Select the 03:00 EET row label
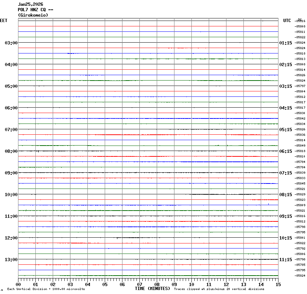Image resolution: width=307 pixels, height=294 pixels. coord(11,43)
